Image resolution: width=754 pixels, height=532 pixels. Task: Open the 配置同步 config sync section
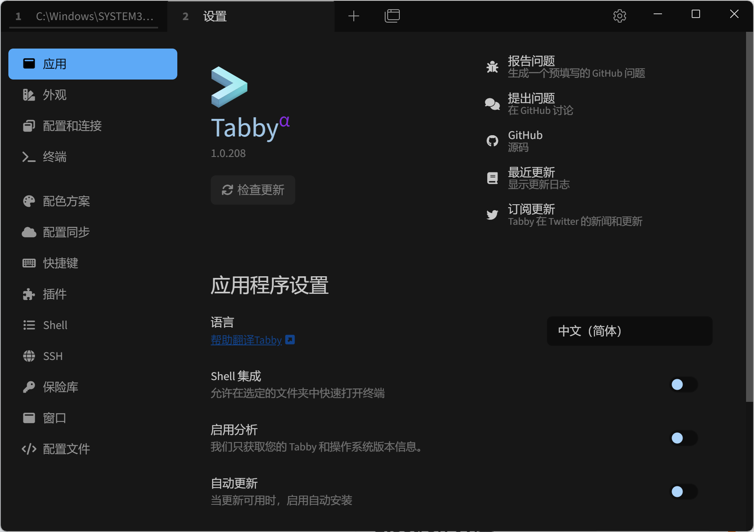click(65, 232)
